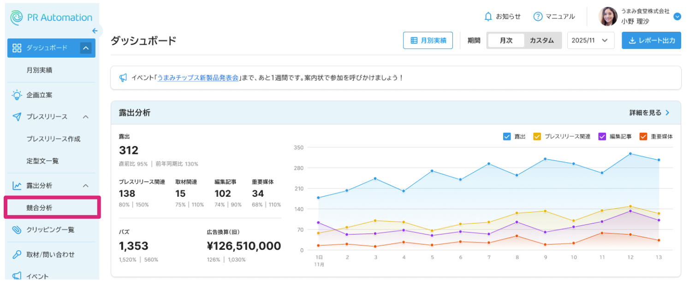Open the manual question mark icon

tap(538, 17)
